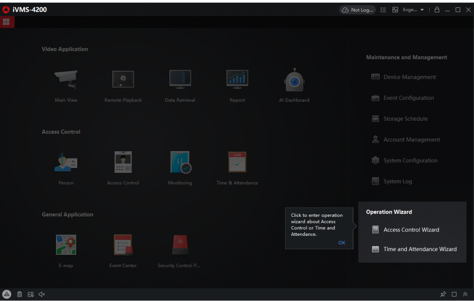The height and width of the screenshot is (301, 474).
Task: Toggle the mute speaker icon in status bar
Action: point(42,294)
